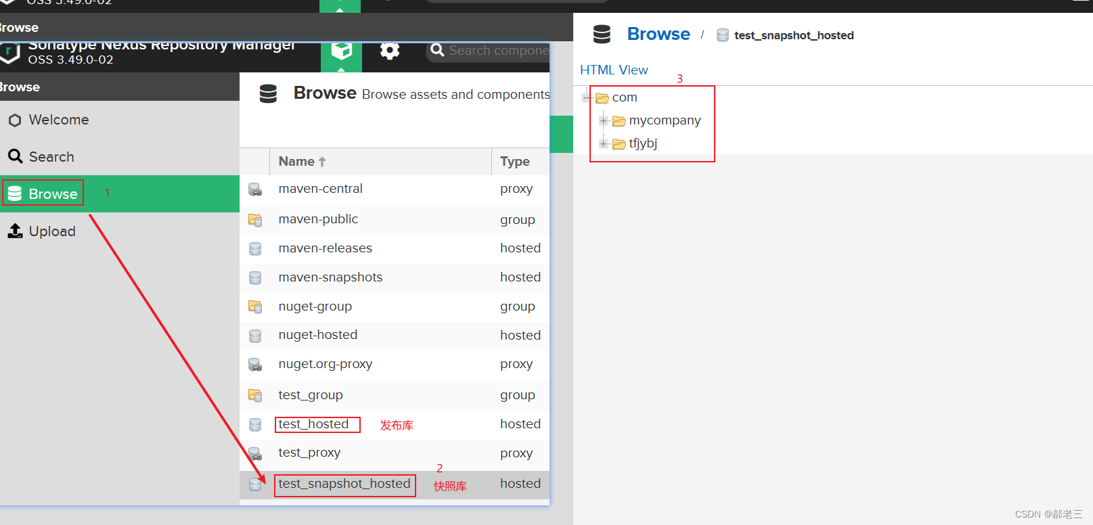Click the Browse breadcrumb link
Screen dimensions: 1093x525
click(659, 35)
